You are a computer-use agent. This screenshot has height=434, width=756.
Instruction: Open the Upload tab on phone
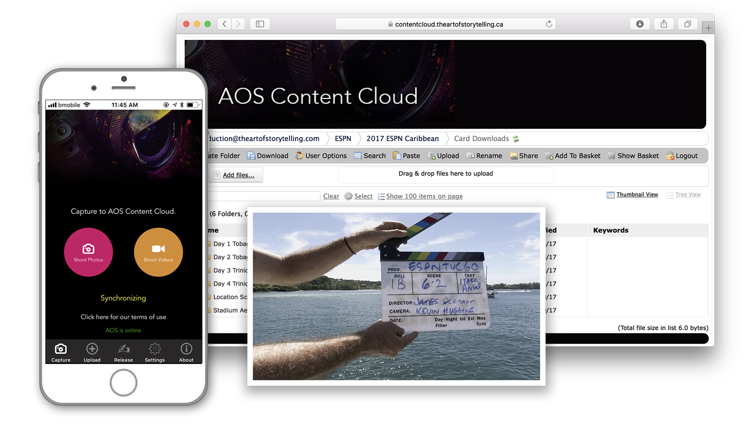coord(92,352)
